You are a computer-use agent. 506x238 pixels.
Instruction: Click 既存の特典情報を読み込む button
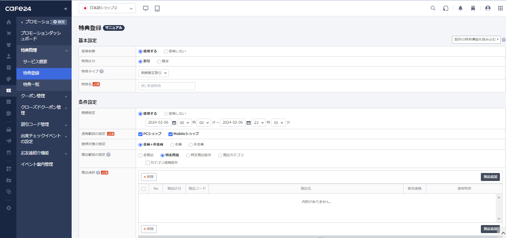point(476,40)
